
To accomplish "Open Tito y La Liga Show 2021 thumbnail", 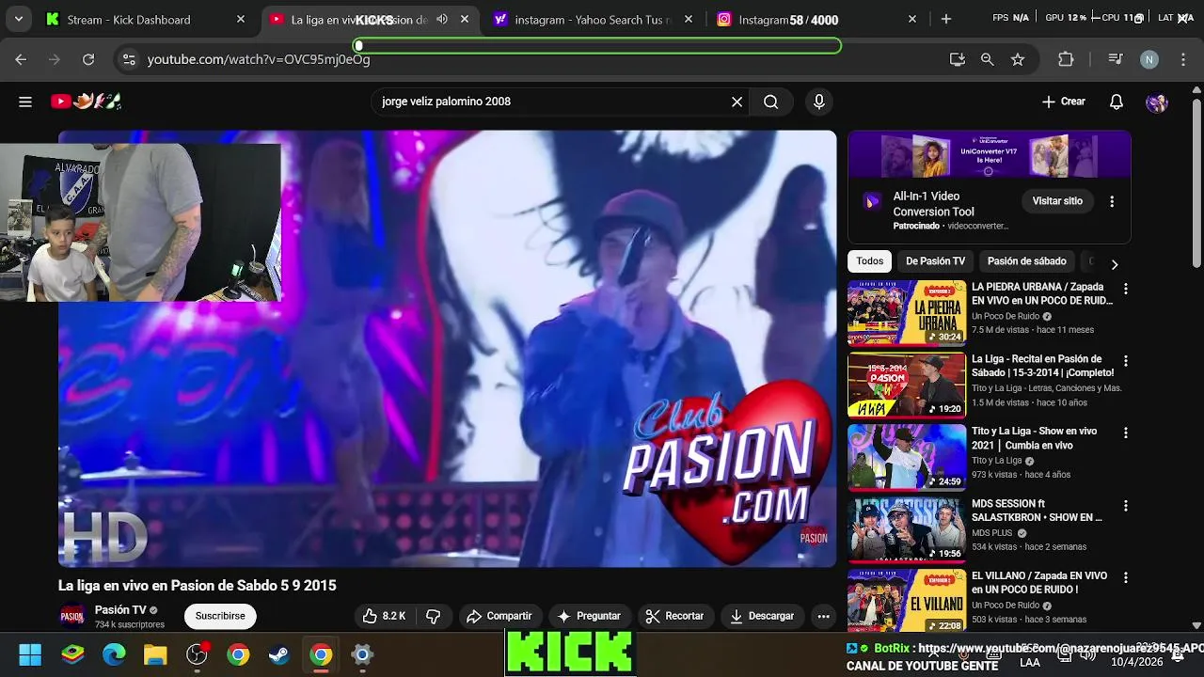I will tap(907, 458).
